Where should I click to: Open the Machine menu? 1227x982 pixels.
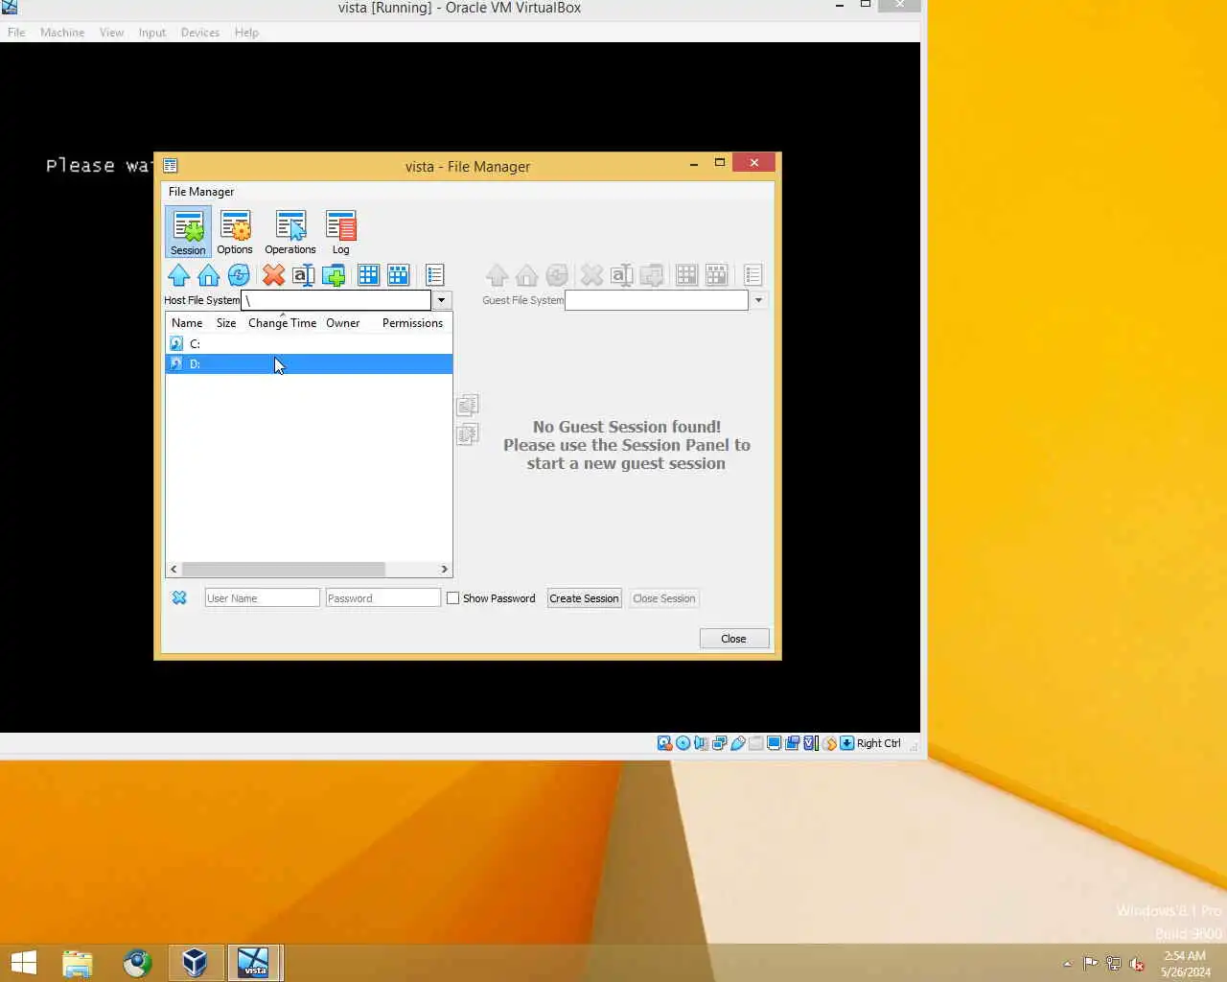coord(62,32)
